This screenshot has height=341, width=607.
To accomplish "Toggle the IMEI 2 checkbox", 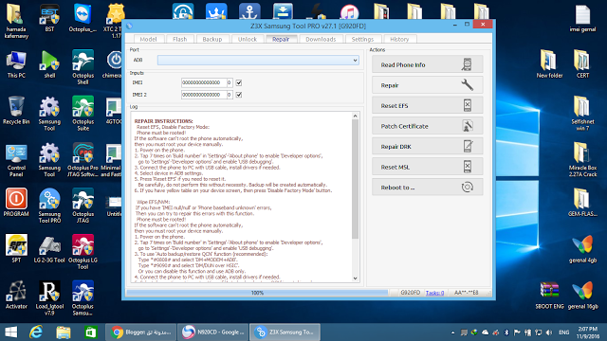I will tap(239, 95).
